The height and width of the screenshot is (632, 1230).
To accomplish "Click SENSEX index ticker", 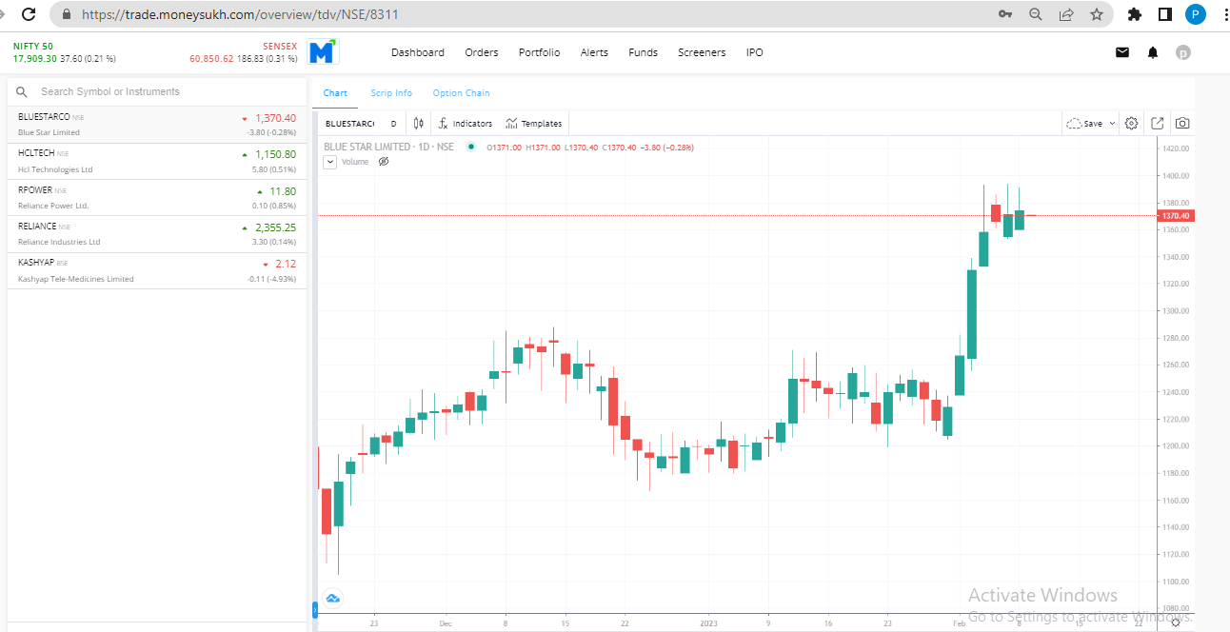I will (x=244, y=52).
